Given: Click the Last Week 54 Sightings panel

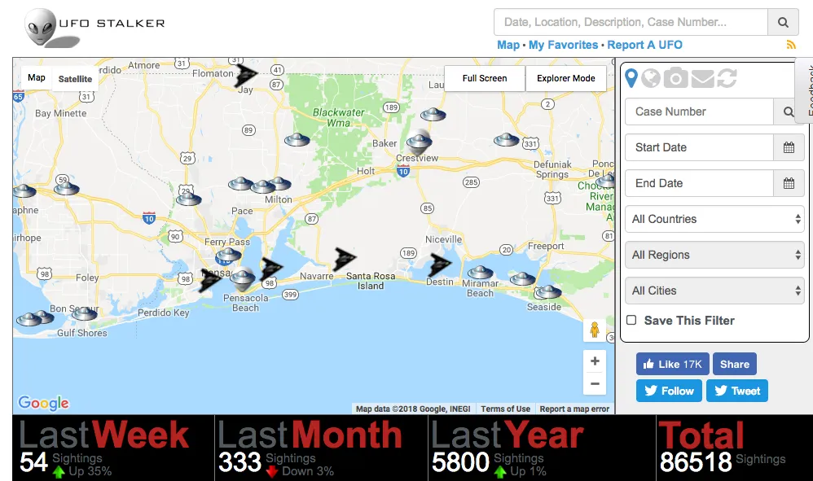Looking at the screenshot, I should [113, 448].
